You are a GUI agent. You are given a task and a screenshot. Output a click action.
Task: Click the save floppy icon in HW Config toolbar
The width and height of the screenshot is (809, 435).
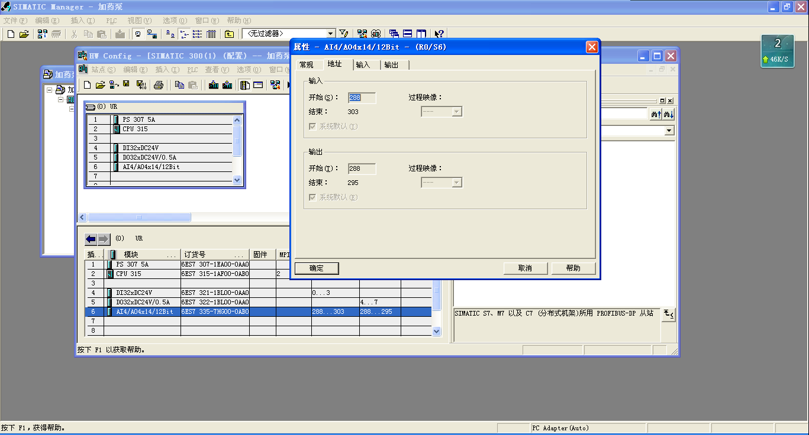[126, 85]
